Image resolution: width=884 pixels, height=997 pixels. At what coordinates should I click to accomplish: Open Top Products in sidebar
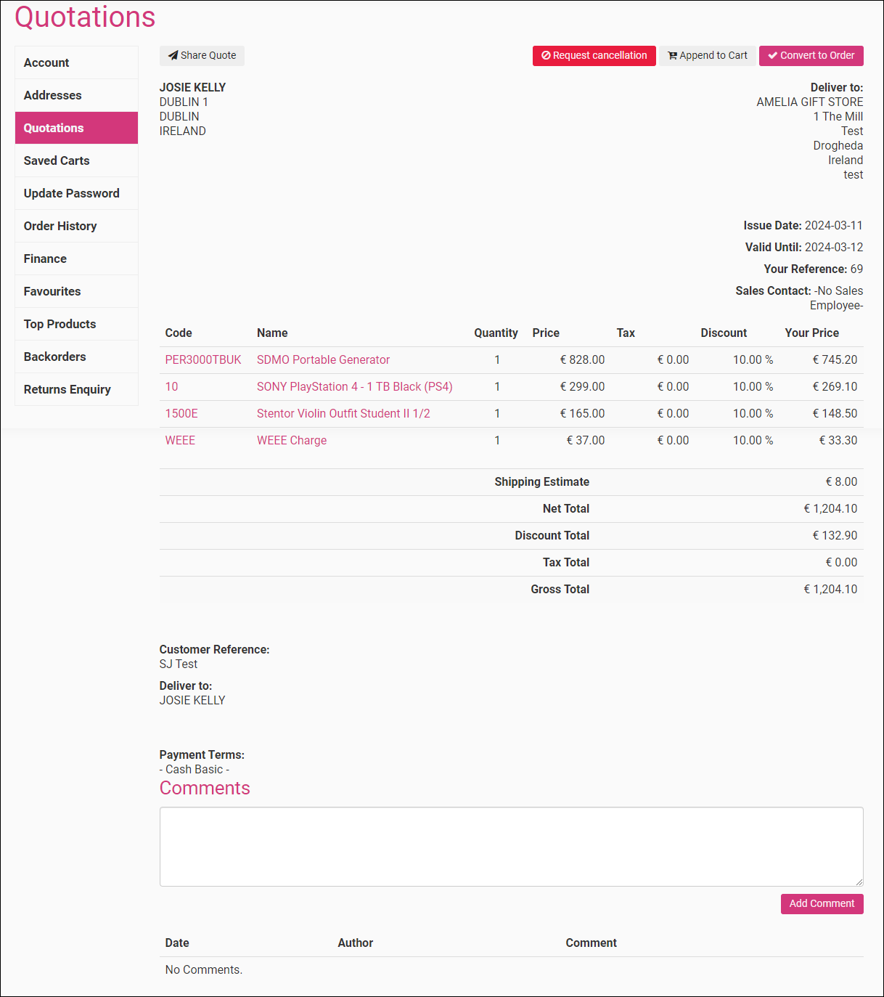pyautogui.click(x=60, y=325)
